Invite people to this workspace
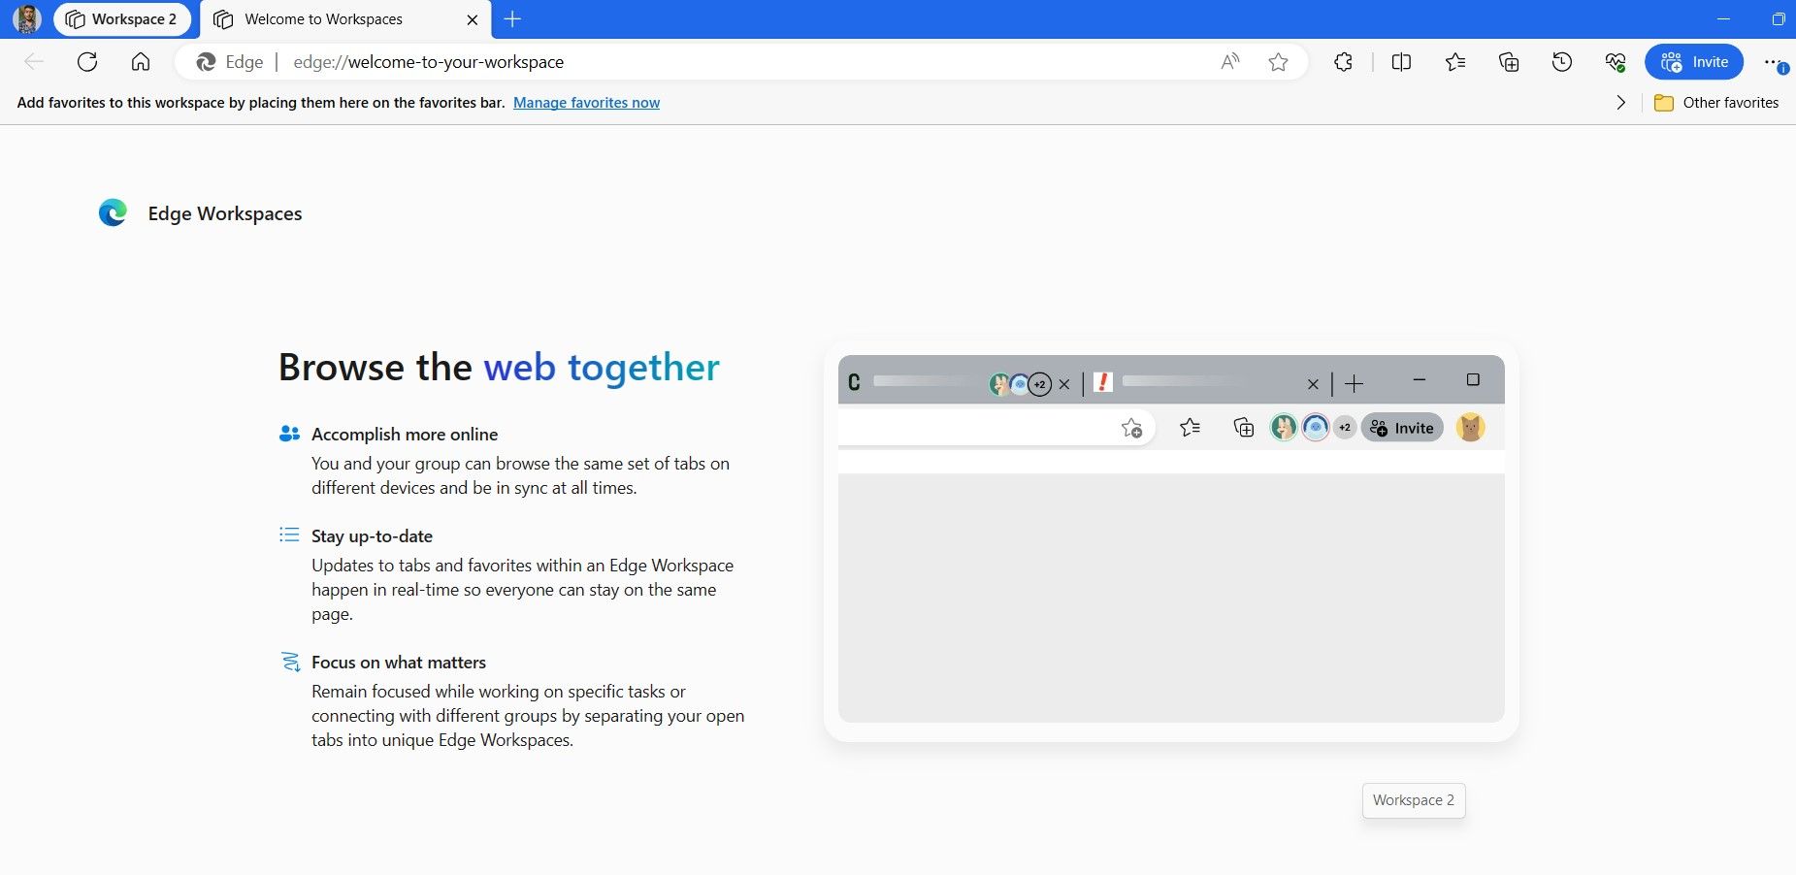The image size is (1796, 875). click(x=1694, y=61)
